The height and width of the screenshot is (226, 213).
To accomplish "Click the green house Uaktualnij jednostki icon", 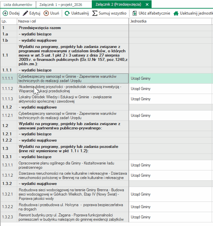I will point(176,13).
